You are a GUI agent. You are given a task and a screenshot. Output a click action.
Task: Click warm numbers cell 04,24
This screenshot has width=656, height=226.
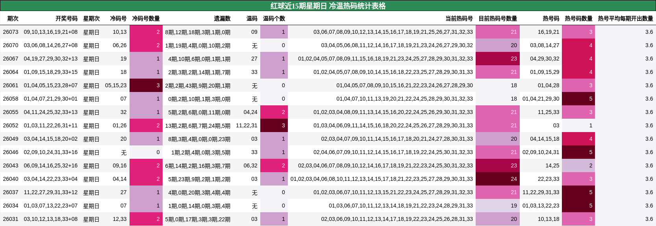tap(250, 112)
